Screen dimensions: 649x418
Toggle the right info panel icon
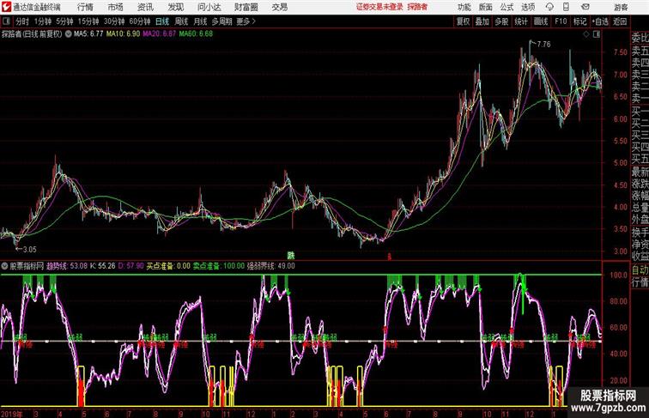pyautogui.click(x=597, y=34)
